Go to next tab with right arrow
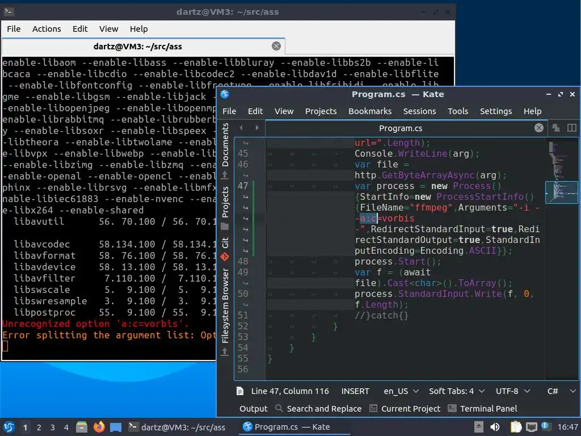 (x=257, y=128)
